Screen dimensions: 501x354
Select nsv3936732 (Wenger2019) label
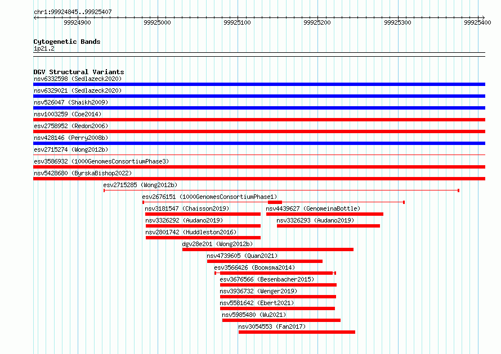click(258, 291)
